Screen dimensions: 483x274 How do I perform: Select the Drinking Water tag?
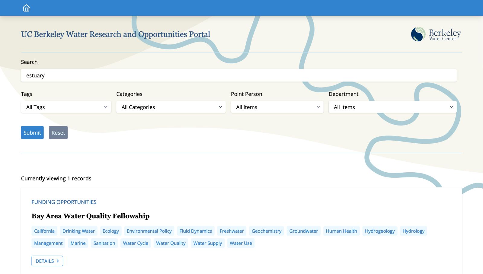pyautogui.click(x=78, y=231)
